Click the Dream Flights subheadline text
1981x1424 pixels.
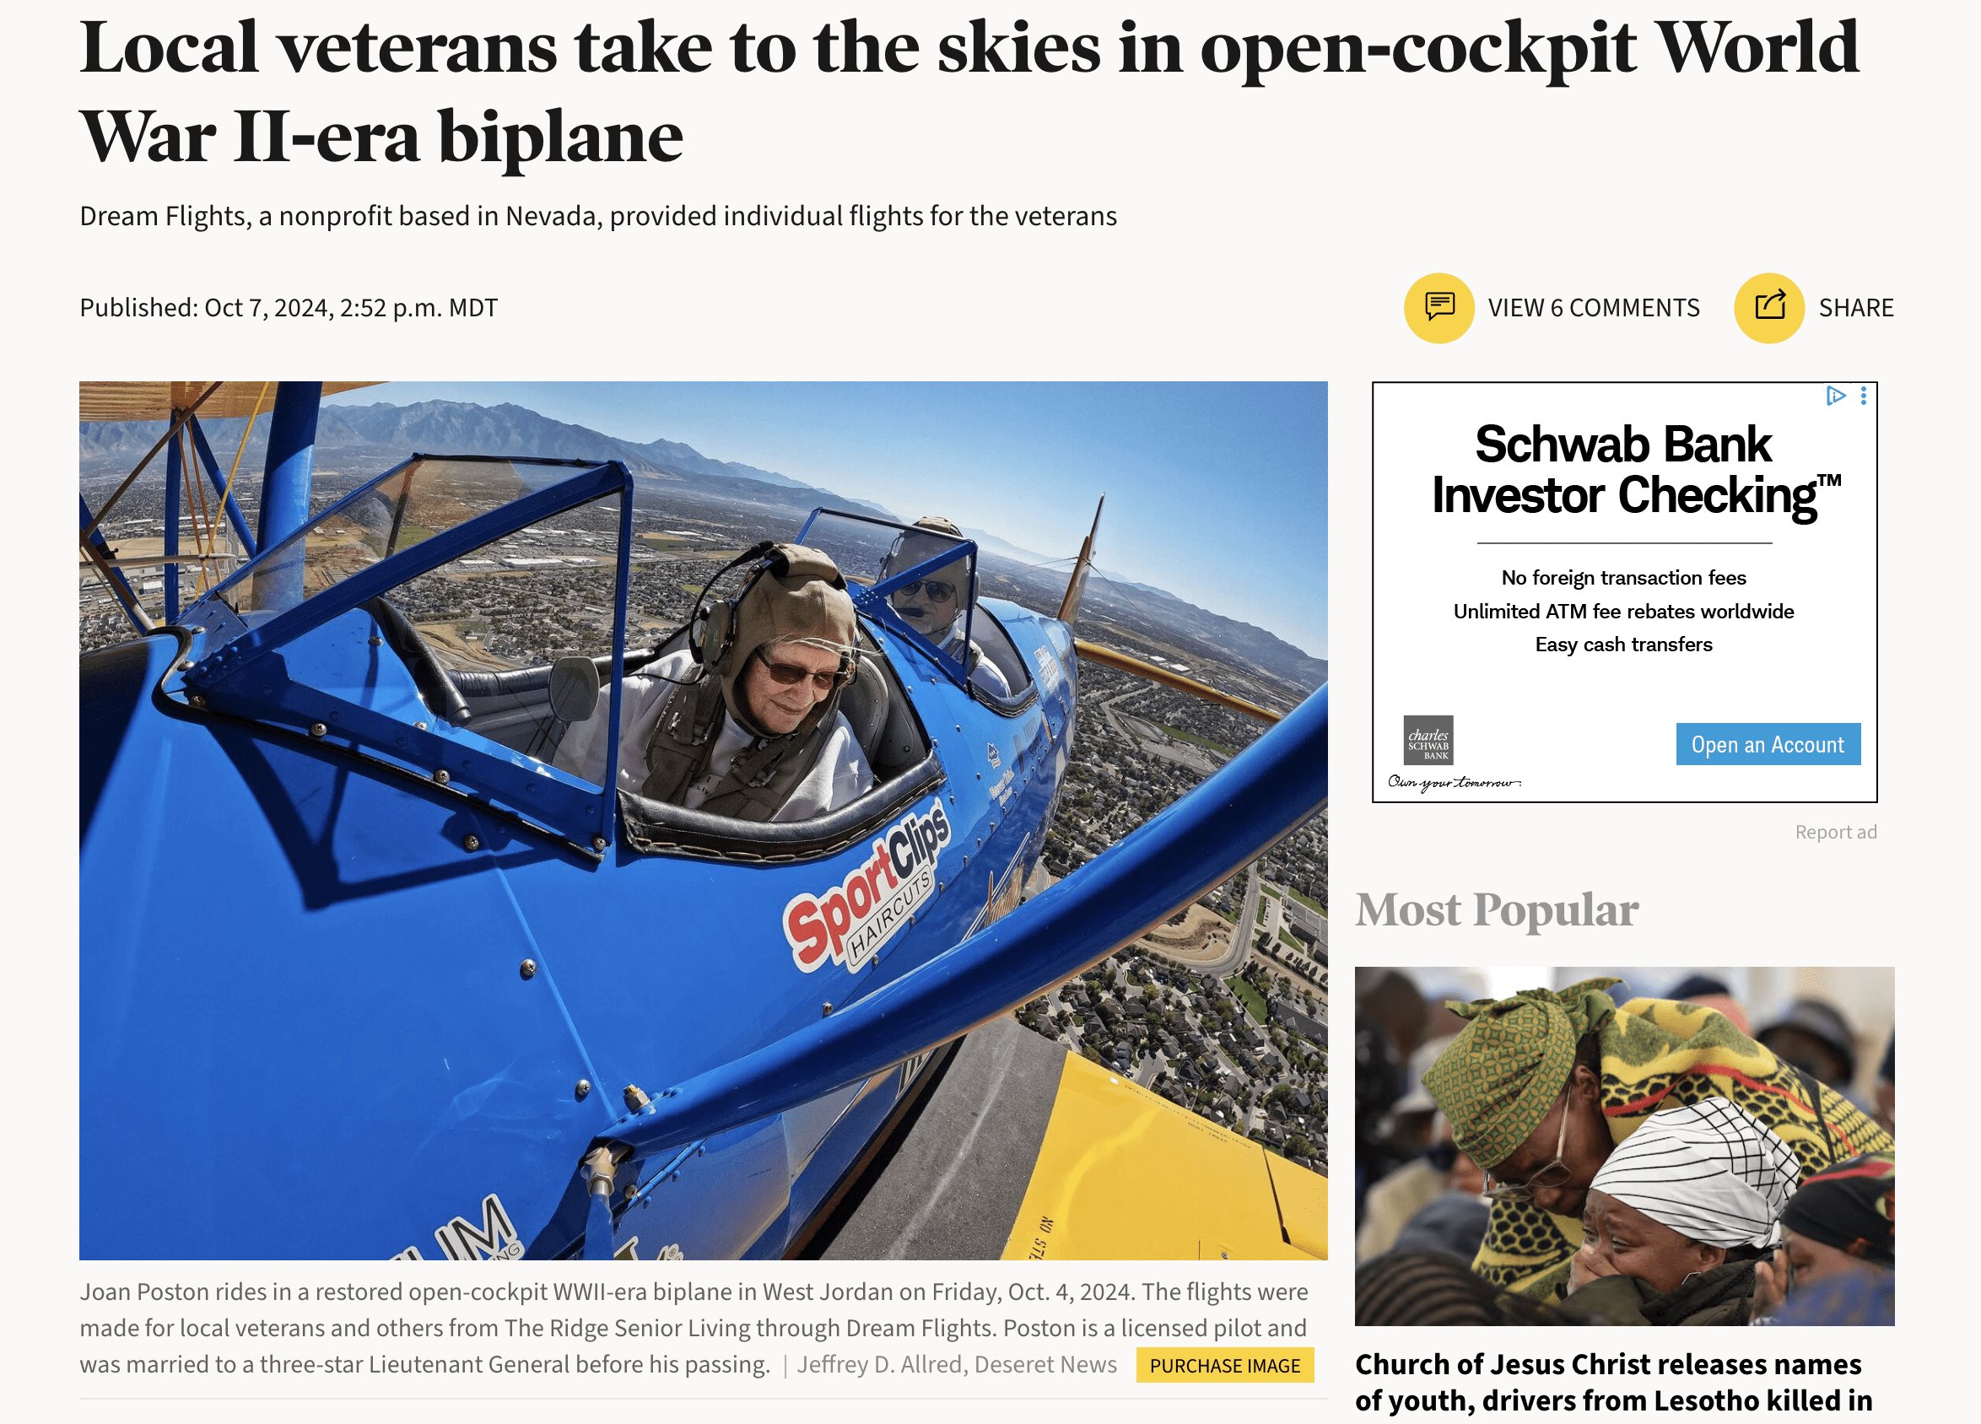pos(598,216)
